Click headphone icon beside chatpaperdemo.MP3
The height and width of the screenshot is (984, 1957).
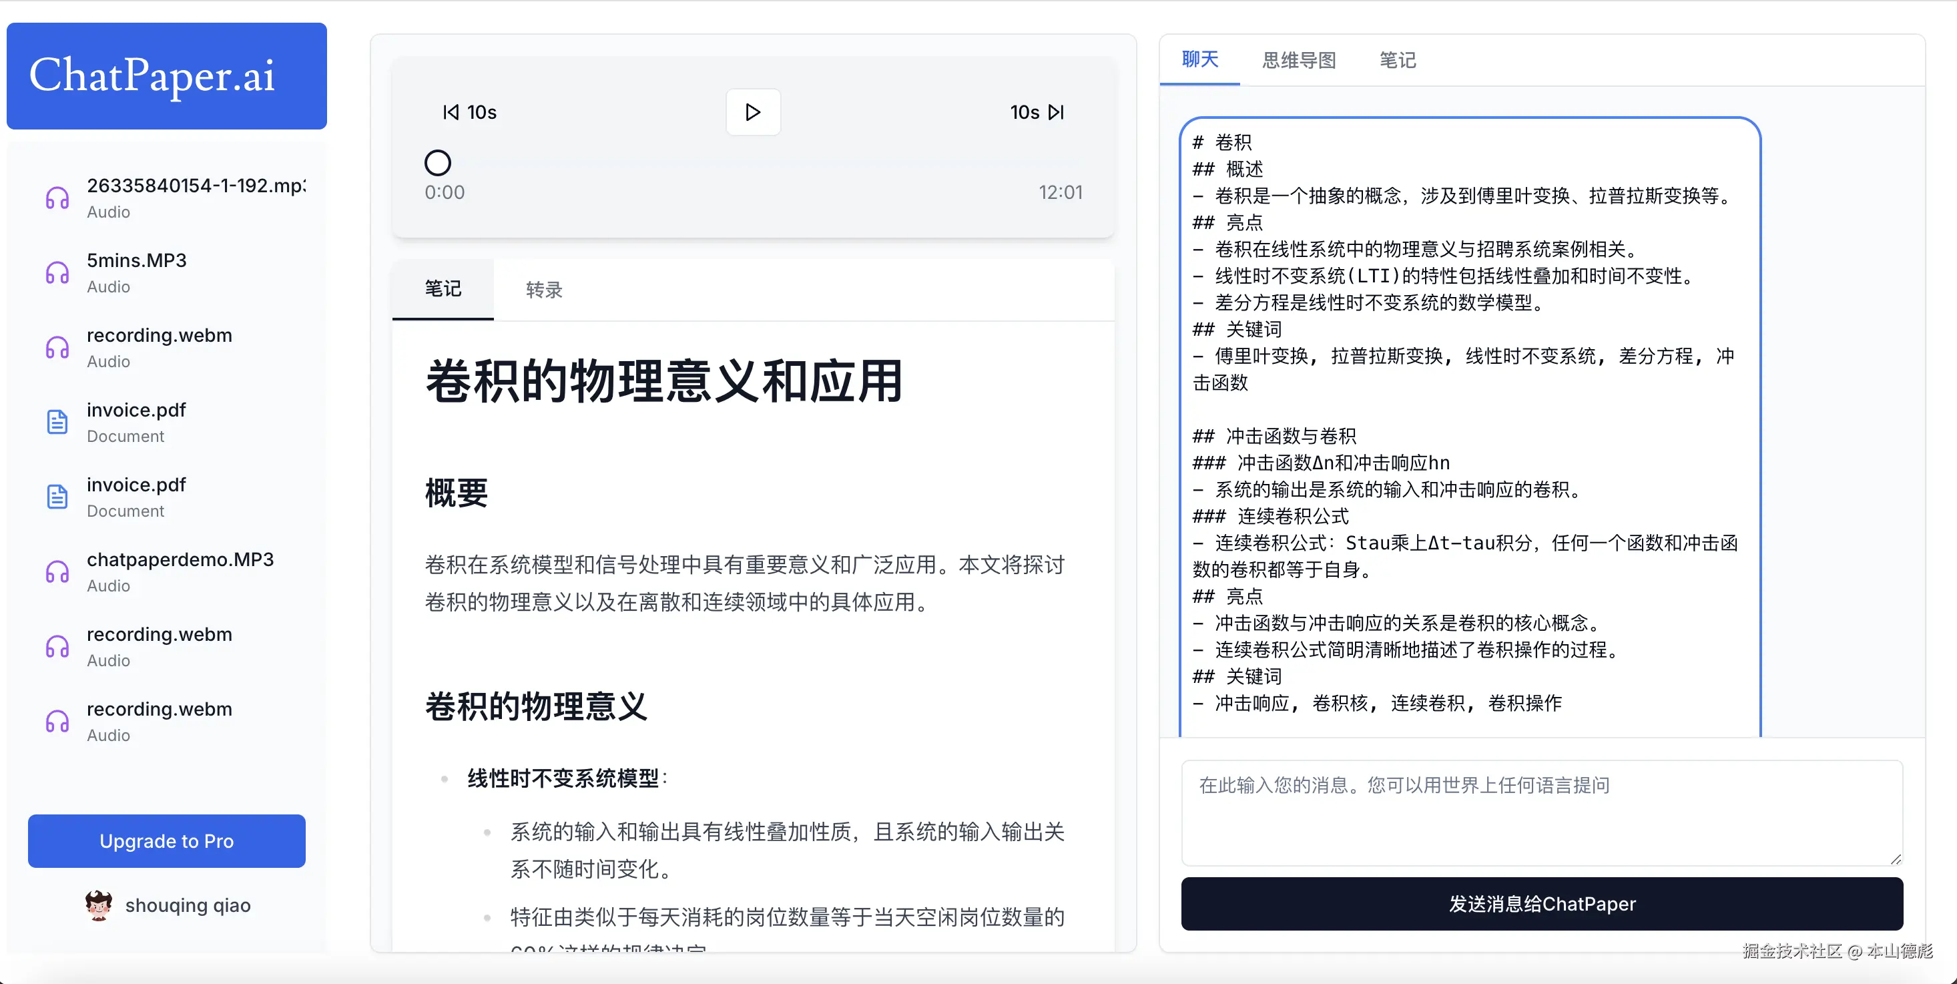pos(58,571)
